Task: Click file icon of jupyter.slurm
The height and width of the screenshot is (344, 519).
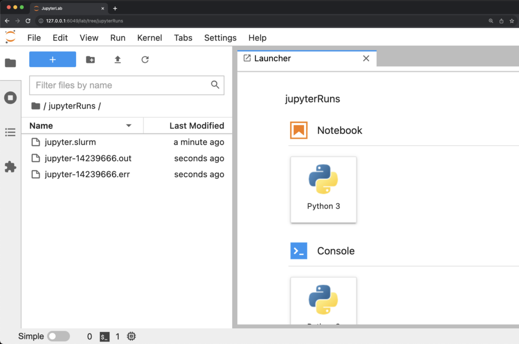Action: pyautogui.click(x=36, y=142)
